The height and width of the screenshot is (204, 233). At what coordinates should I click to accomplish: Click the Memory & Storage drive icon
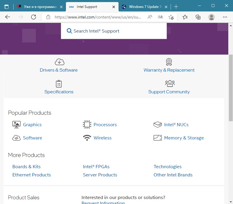point(157,138)
